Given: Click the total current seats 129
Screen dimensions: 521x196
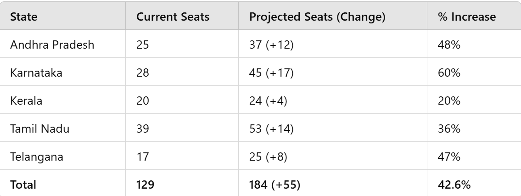Looking at the screenshot, I should 146,185.
